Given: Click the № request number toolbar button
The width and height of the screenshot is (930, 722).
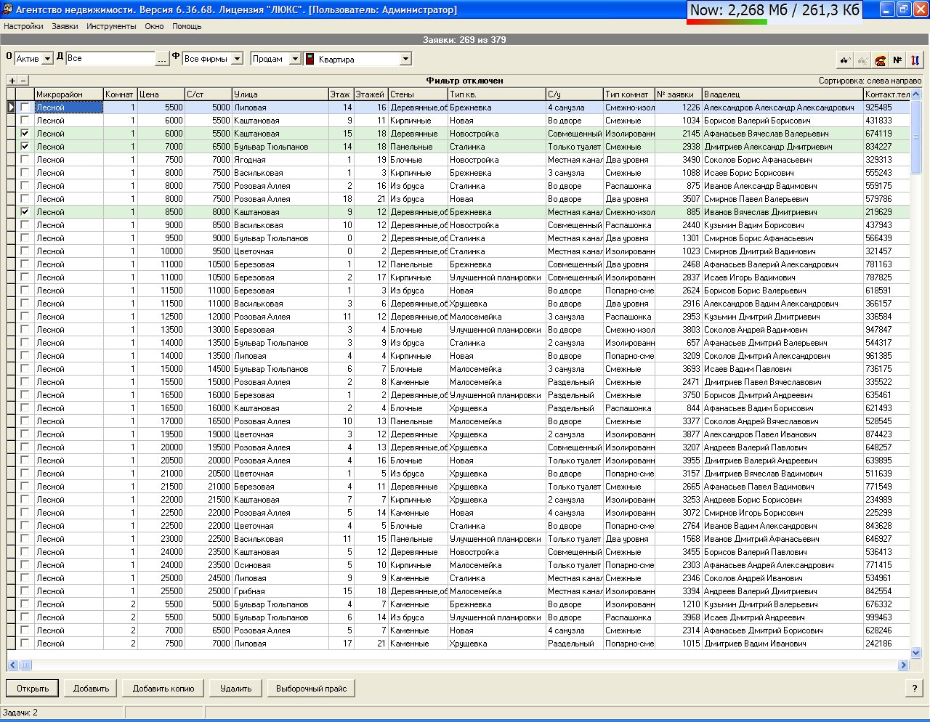Looking at the screenshot, I should 897,60.
